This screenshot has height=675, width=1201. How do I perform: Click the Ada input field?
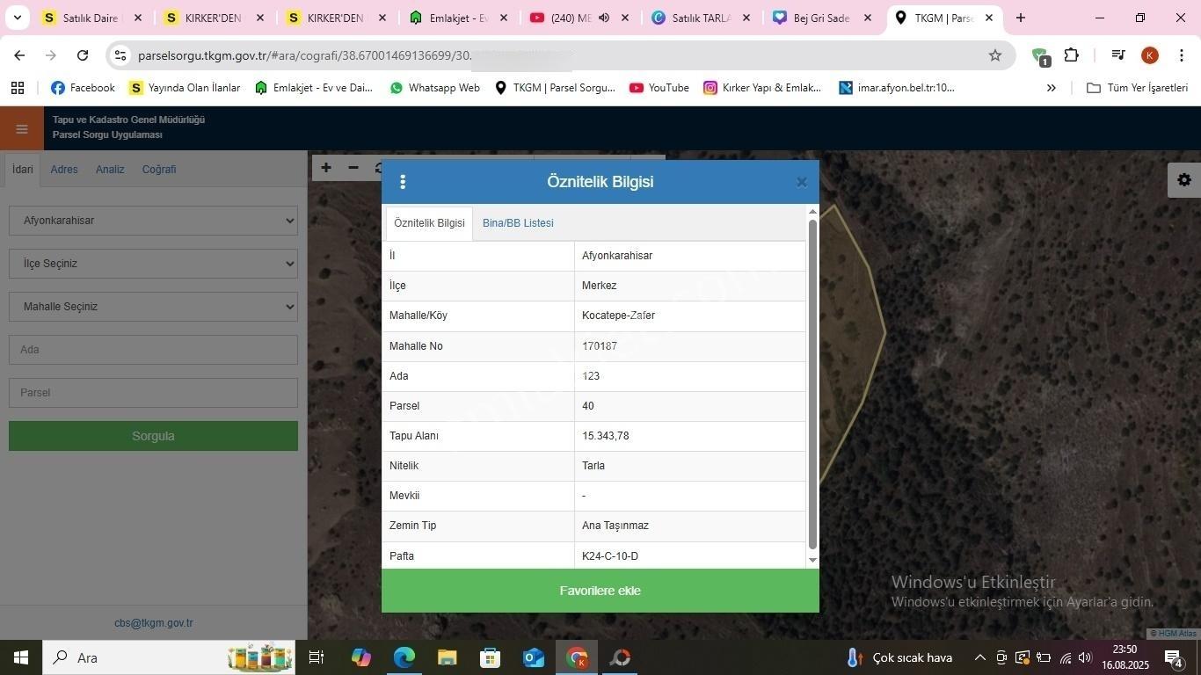pos(153,350)
